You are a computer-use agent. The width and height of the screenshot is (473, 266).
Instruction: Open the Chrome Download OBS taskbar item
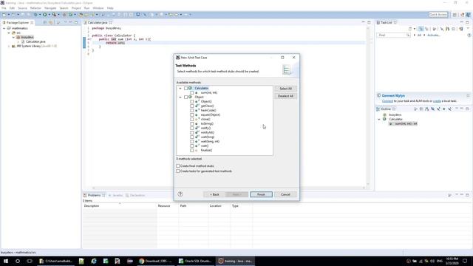156,261
